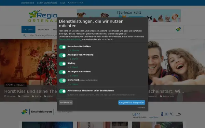Open the Horst Kiss article headline
Screen dimensions: 205x128
[31, 91]
